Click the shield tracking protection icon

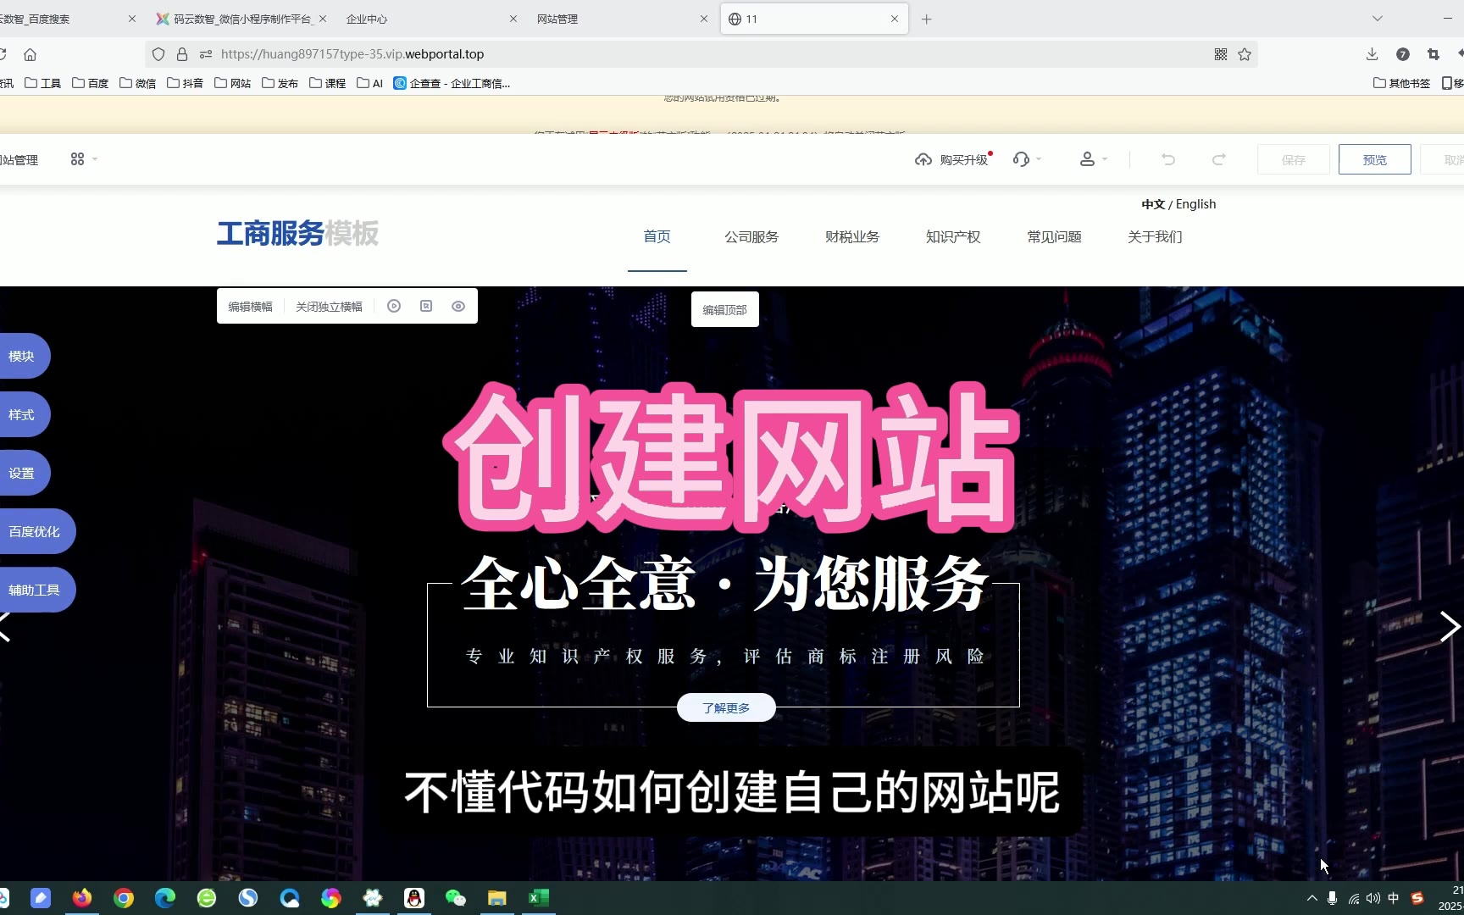click(x=158, y=54)
